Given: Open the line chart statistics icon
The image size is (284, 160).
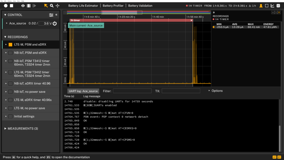Looking at the screenshot, I should pos(272,6).
